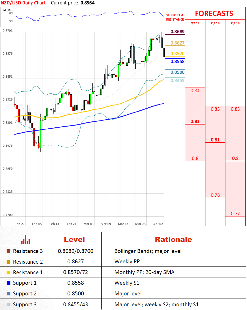Open the Q2 14 forecast column header
247x310 pixels.
point(195,23)
